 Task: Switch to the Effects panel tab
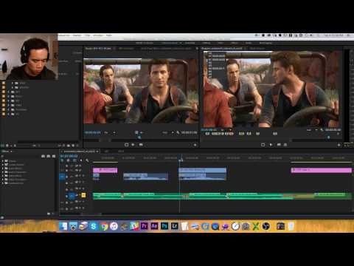tap(5, 151)
